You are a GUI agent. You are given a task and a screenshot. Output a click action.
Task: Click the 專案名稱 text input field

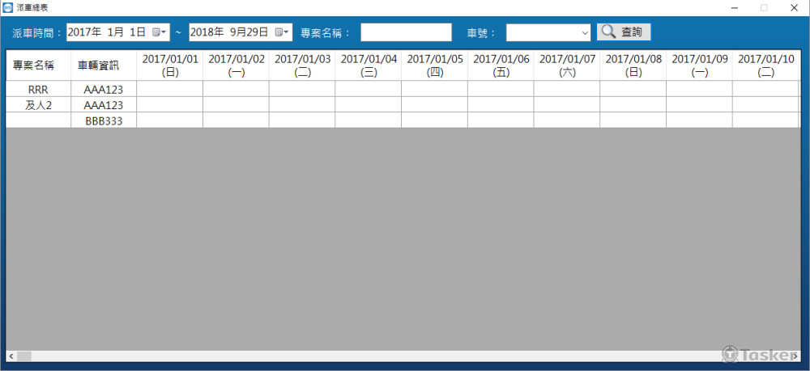pyautogui.click(x=406, y=32)
